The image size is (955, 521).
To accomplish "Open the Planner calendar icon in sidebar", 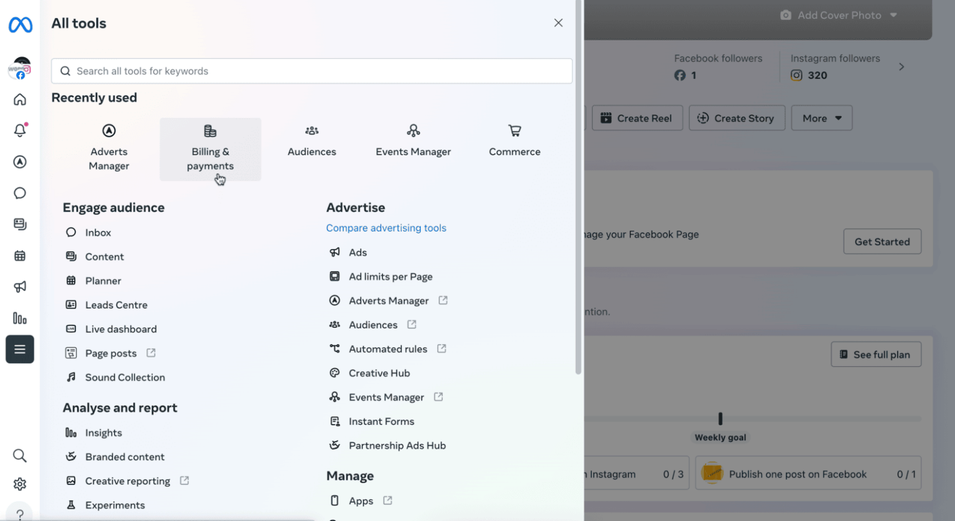I will (19, 255).
